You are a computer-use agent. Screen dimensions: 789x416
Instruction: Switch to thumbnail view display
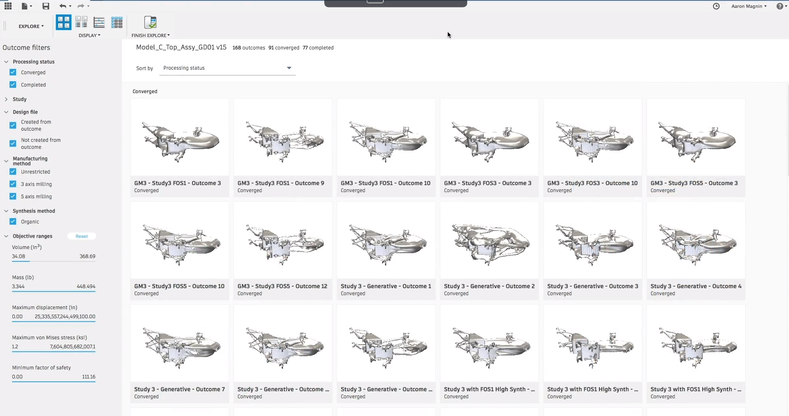click(x=64, y=22)
